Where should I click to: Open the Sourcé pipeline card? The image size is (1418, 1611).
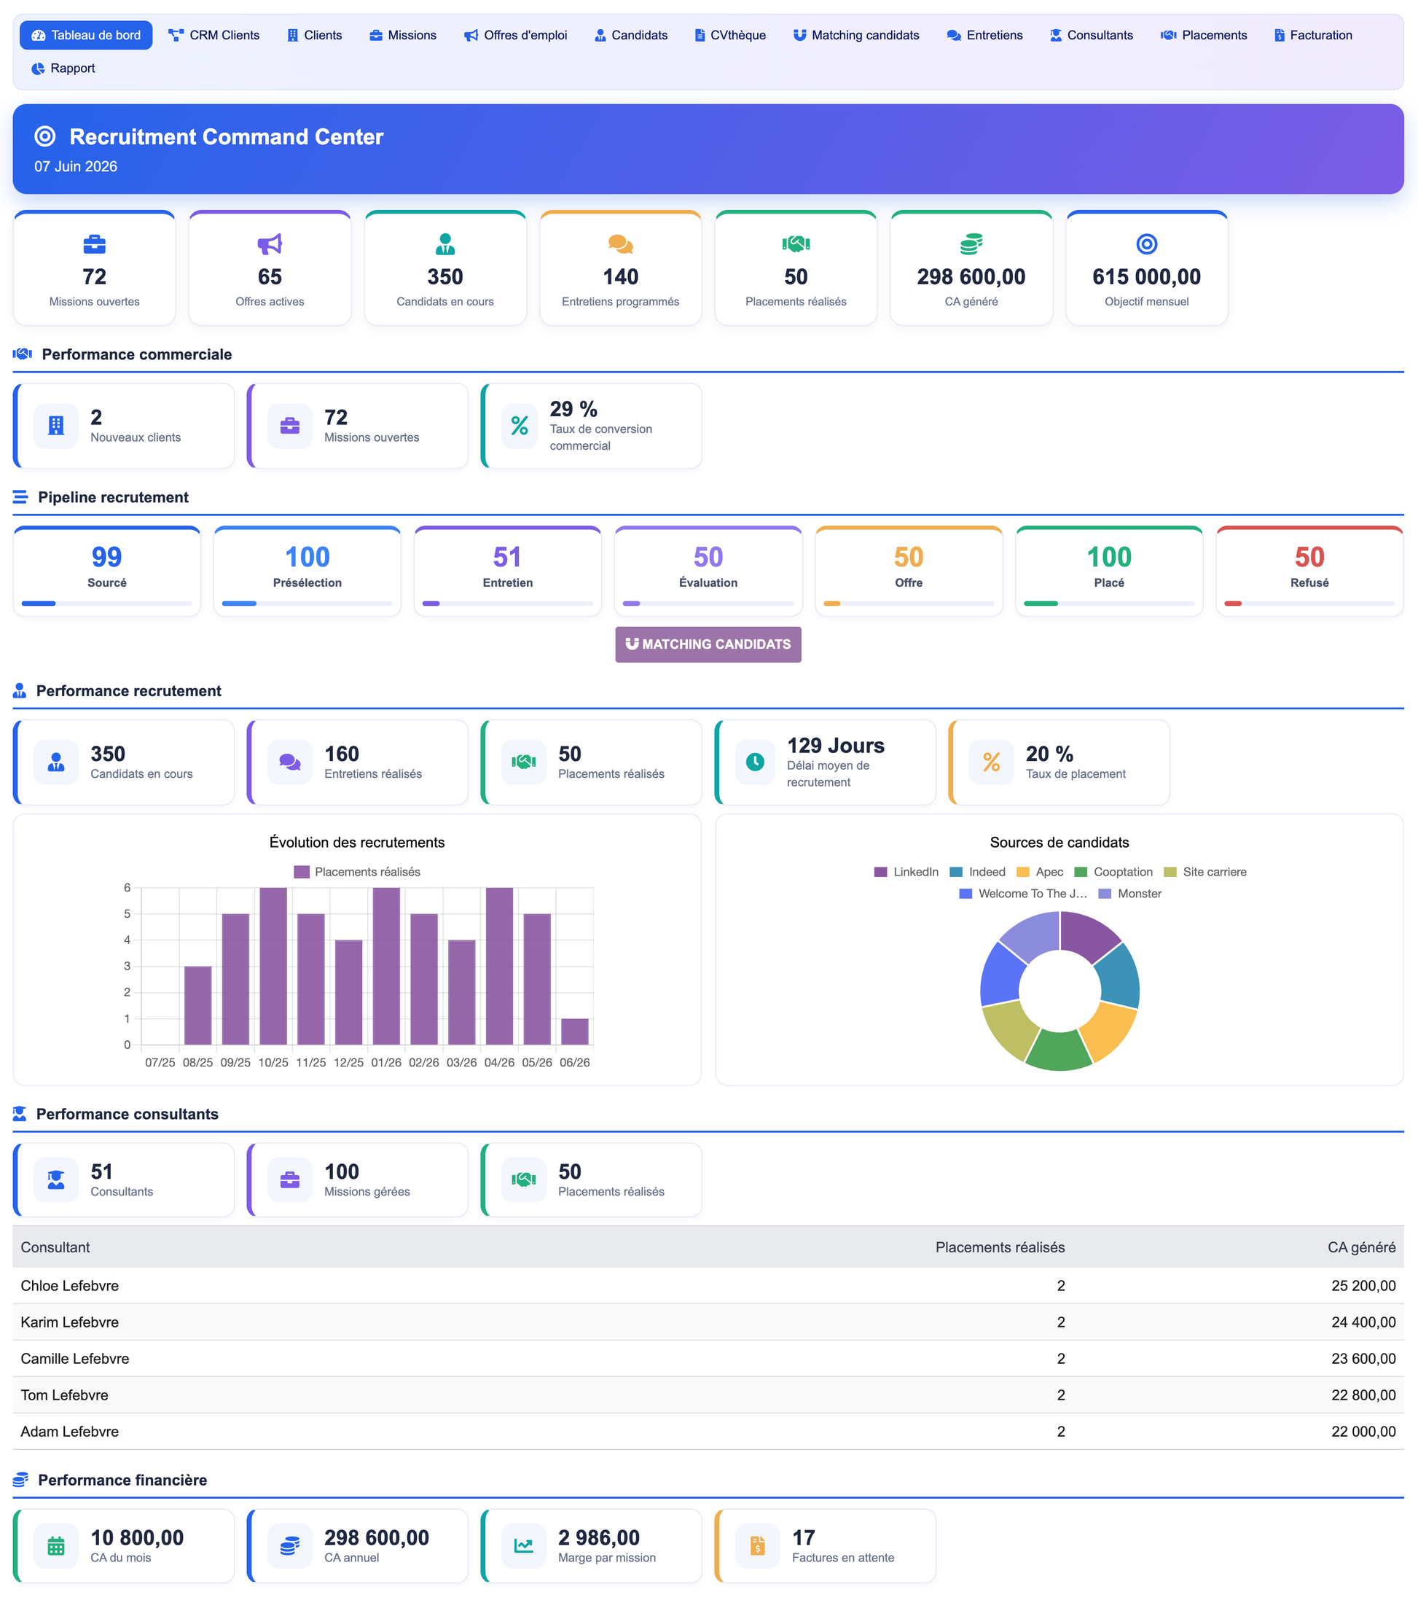107,572
